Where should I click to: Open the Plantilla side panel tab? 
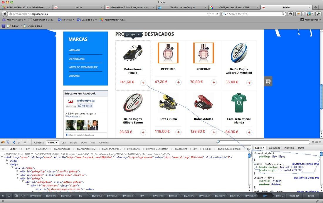[x=289, y=148]
